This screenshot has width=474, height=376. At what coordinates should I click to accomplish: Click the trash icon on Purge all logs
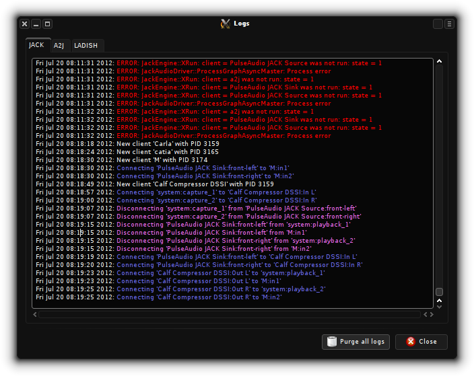331,342
